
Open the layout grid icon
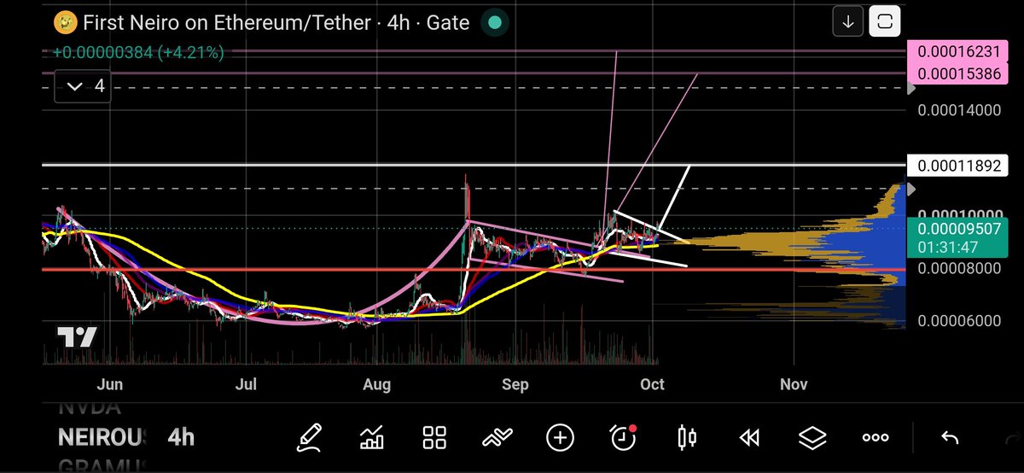click(434, 438)
